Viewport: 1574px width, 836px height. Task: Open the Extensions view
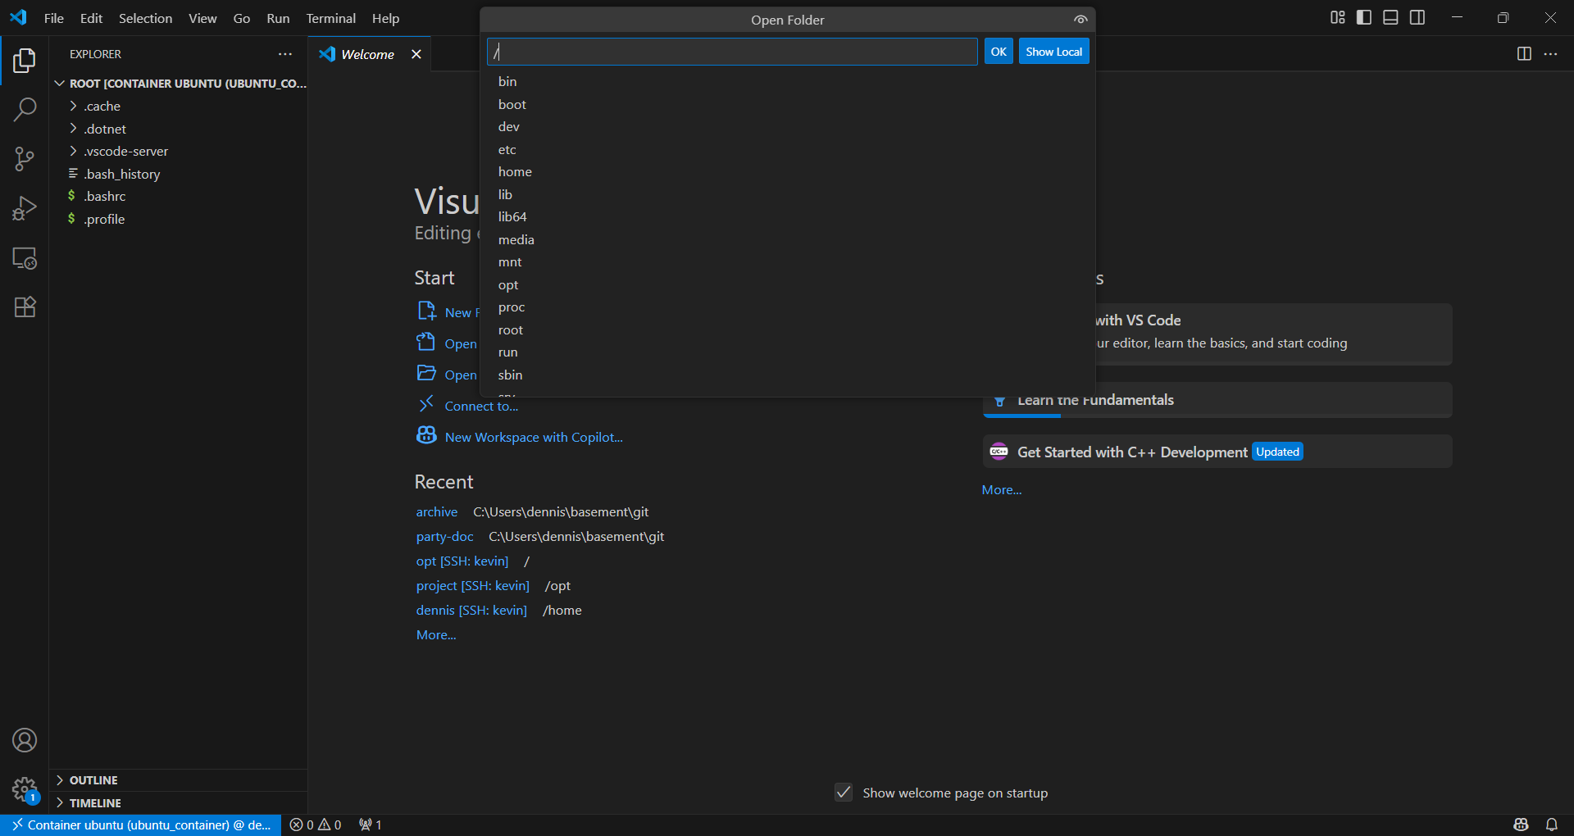(x=25, y=307)
